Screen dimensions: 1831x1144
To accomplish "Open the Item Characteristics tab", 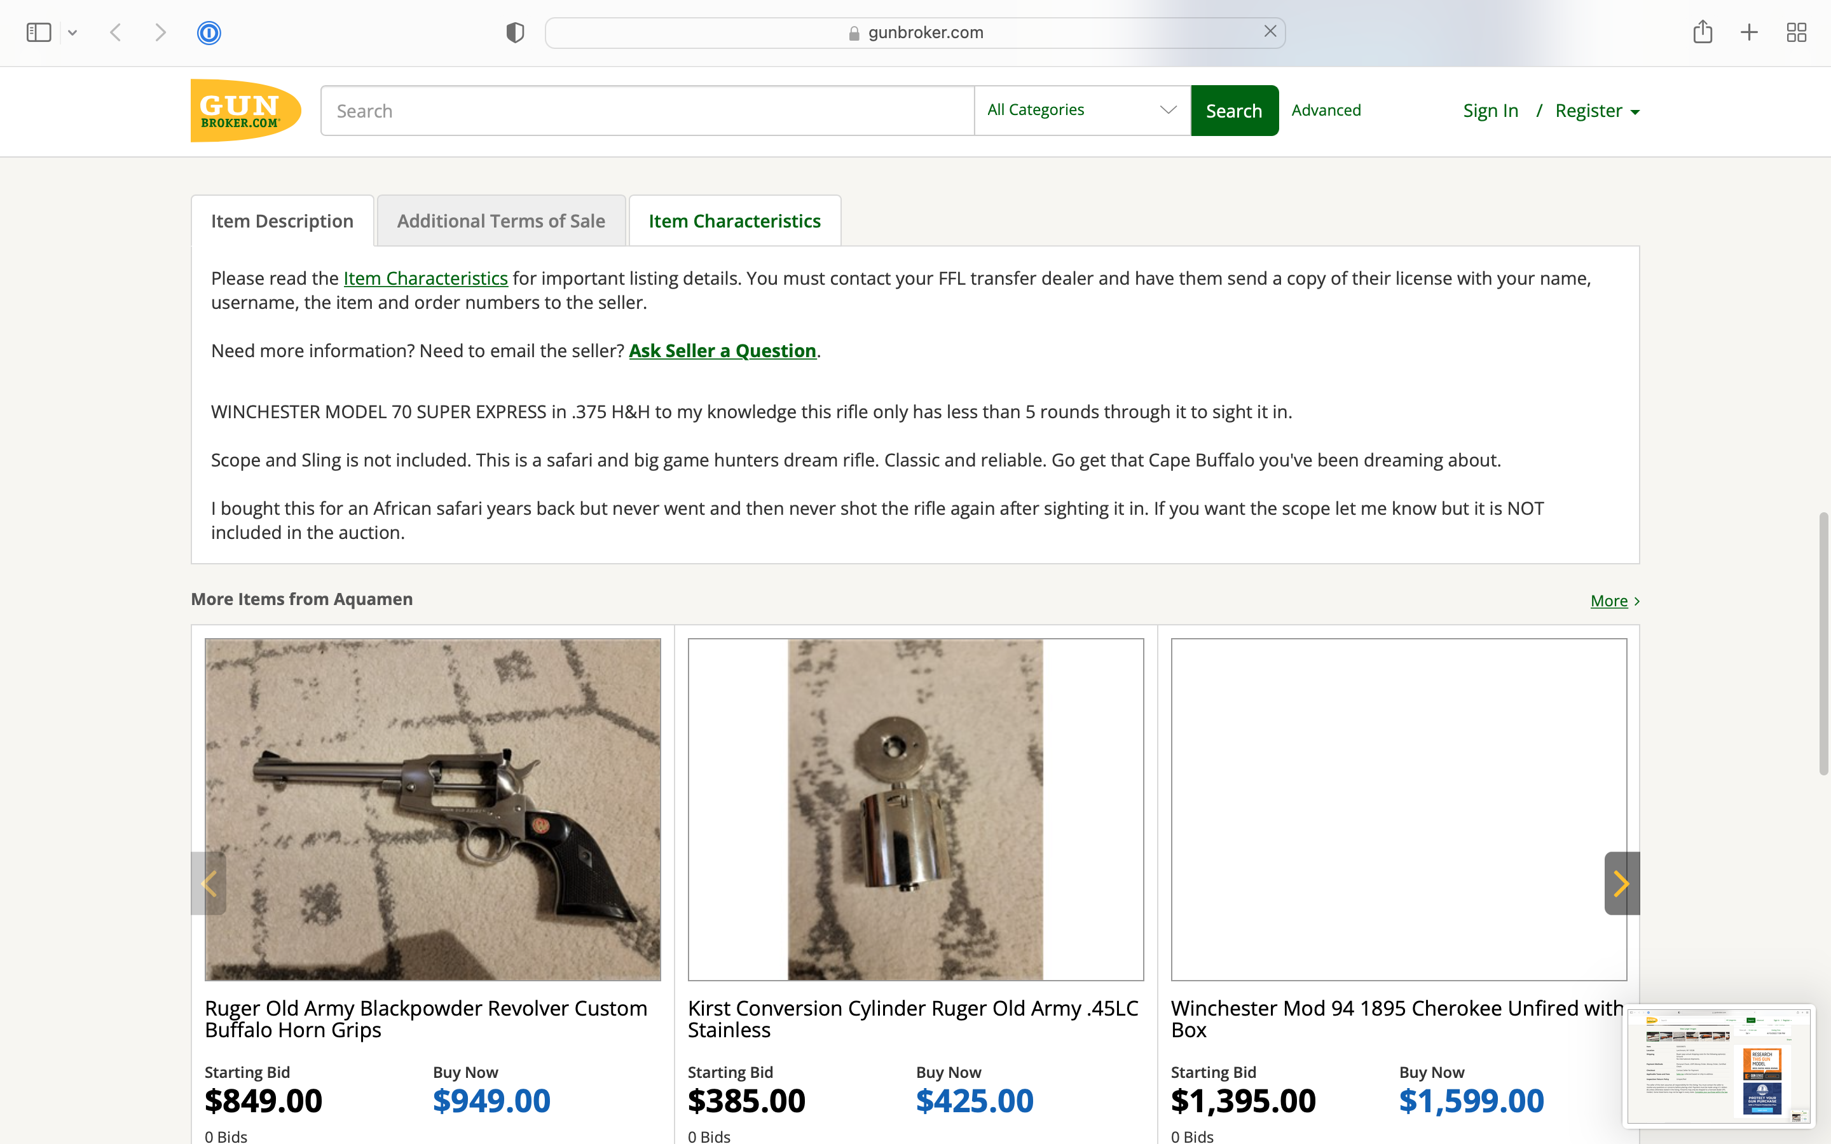I will point(734,221).
